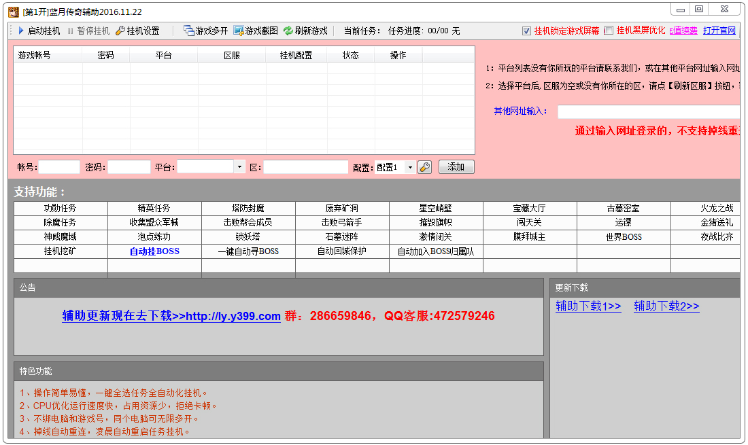Click the app icon in title bar
The image size is (748, 445).
14,12
